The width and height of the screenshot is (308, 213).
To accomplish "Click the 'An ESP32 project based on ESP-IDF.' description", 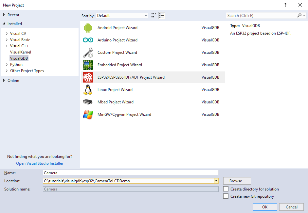I will (x=261, y=33).
